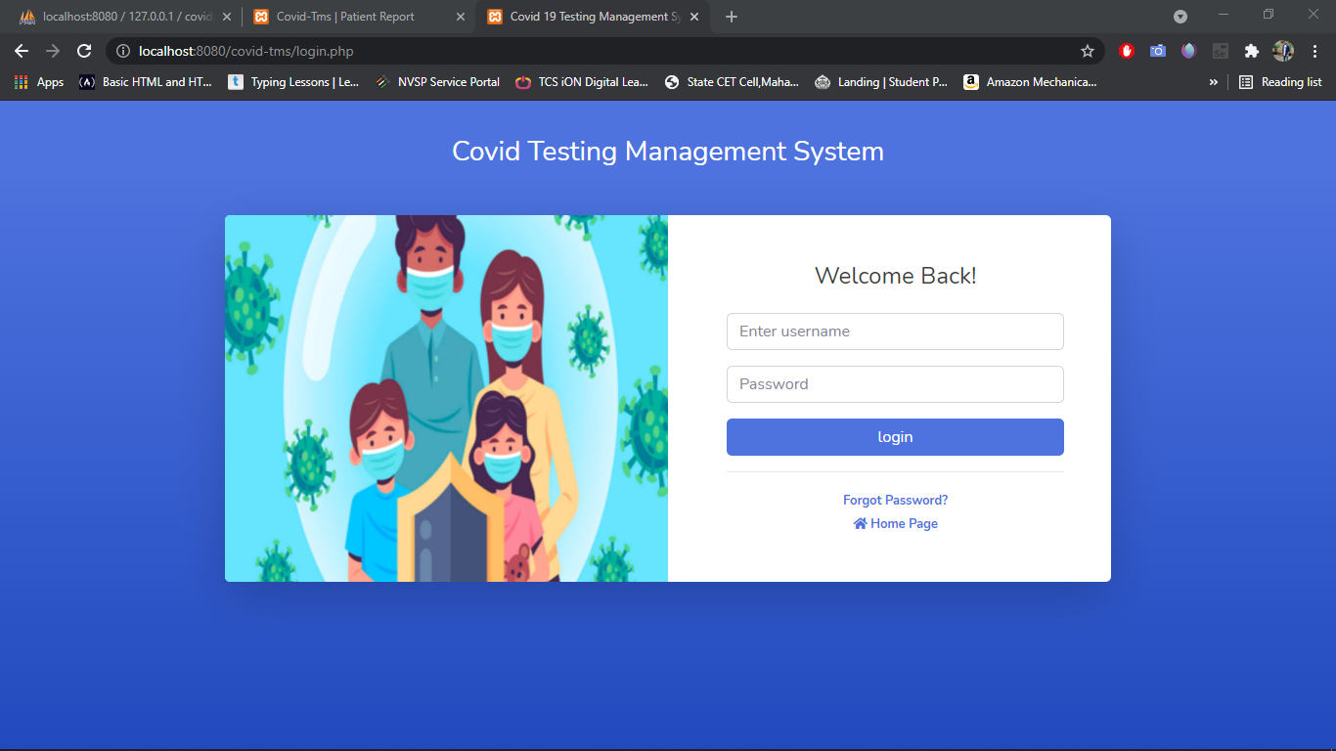Screen dimensions: 1336x751
Task: Click the Enter username field
Action: point(894,331)
